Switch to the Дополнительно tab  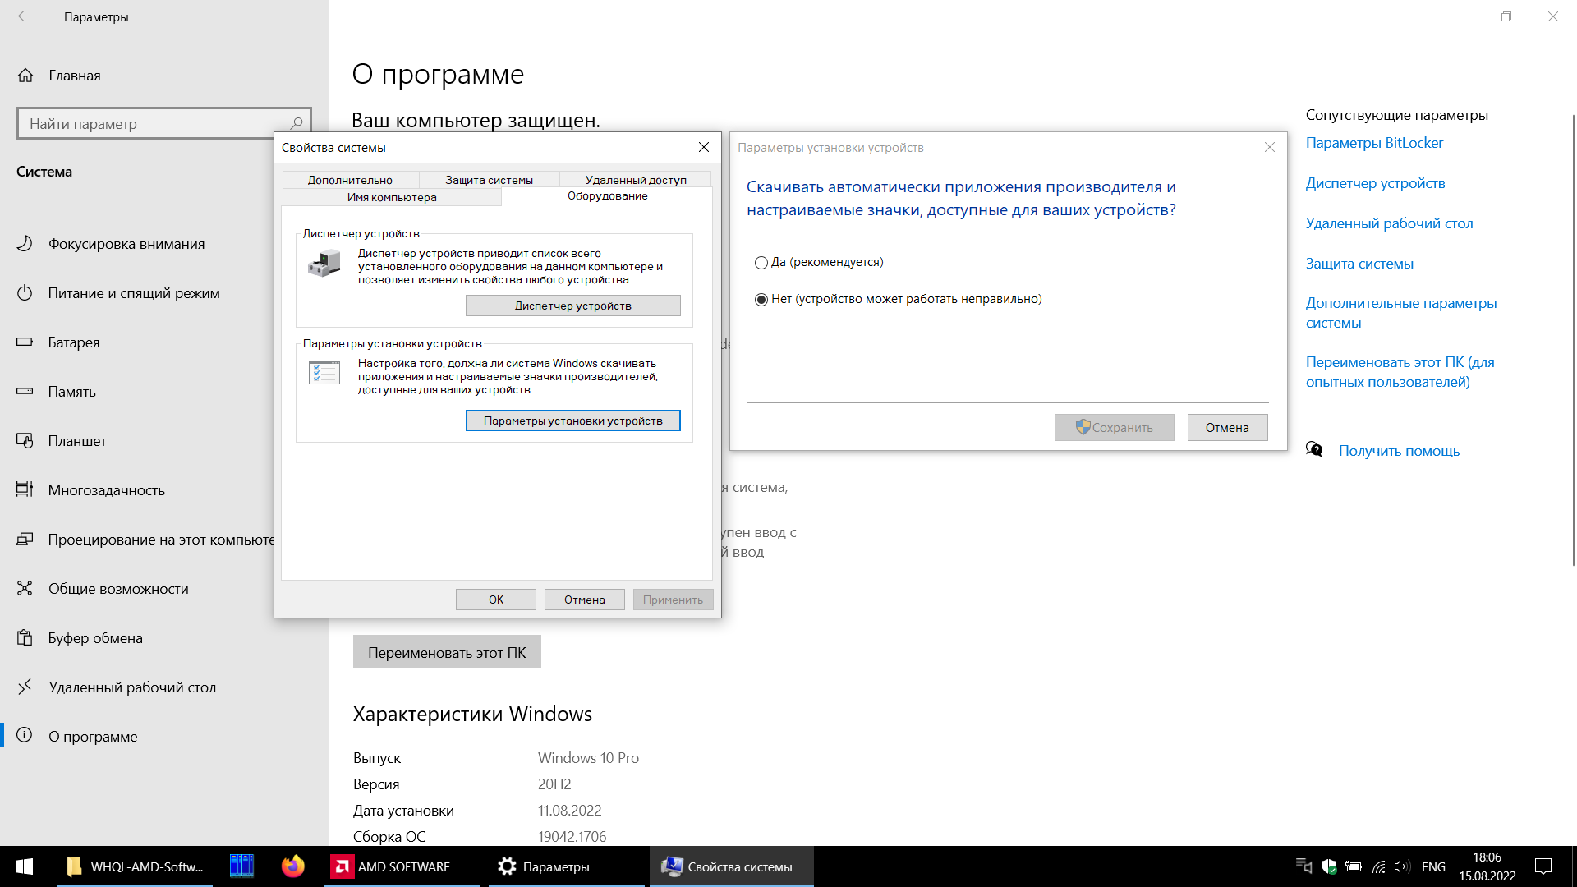point(350,180)
